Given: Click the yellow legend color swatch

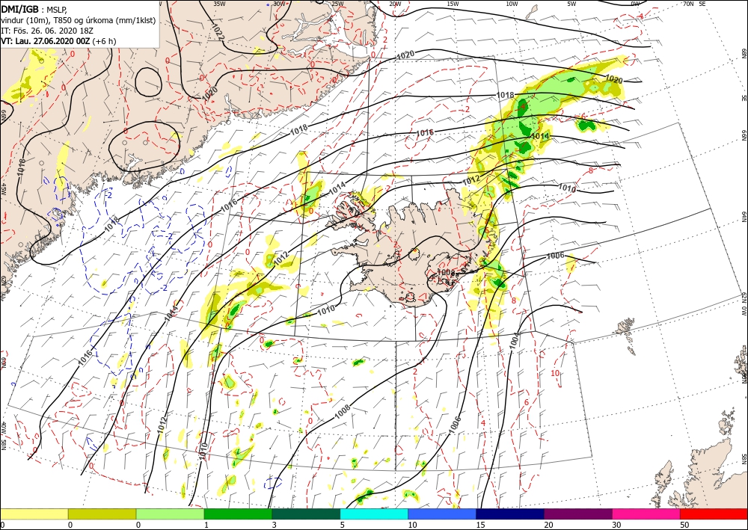Looking at the screenshot, I should [x=34, y=514].
